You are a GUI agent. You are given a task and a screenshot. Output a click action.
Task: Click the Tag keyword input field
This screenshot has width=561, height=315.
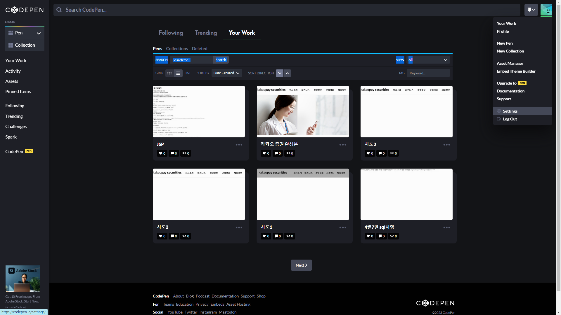pos(428,73)
